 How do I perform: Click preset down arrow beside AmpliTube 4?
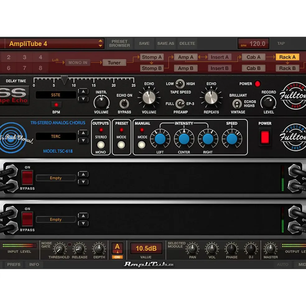click(100, 46)
